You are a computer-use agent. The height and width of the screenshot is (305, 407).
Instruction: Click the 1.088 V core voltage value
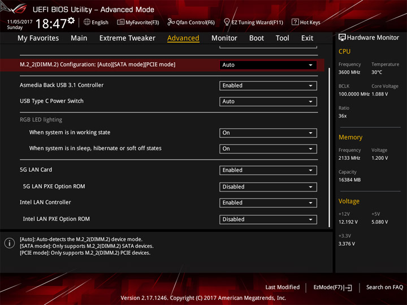380,94
